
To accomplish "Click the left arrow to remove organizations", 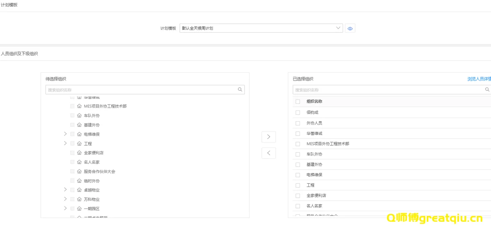I will (x=268, y=153).
